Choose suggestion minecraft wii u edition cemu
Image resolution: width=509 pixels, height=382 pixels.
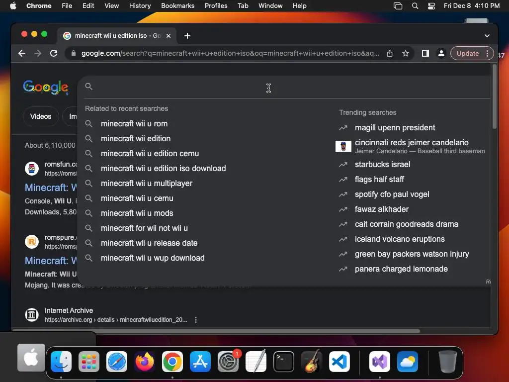150,153
